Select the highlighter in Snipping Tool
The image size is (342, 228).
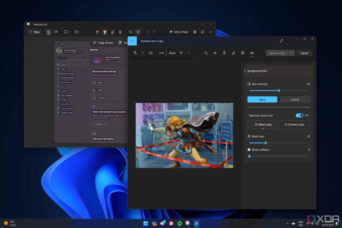(105, 32)
